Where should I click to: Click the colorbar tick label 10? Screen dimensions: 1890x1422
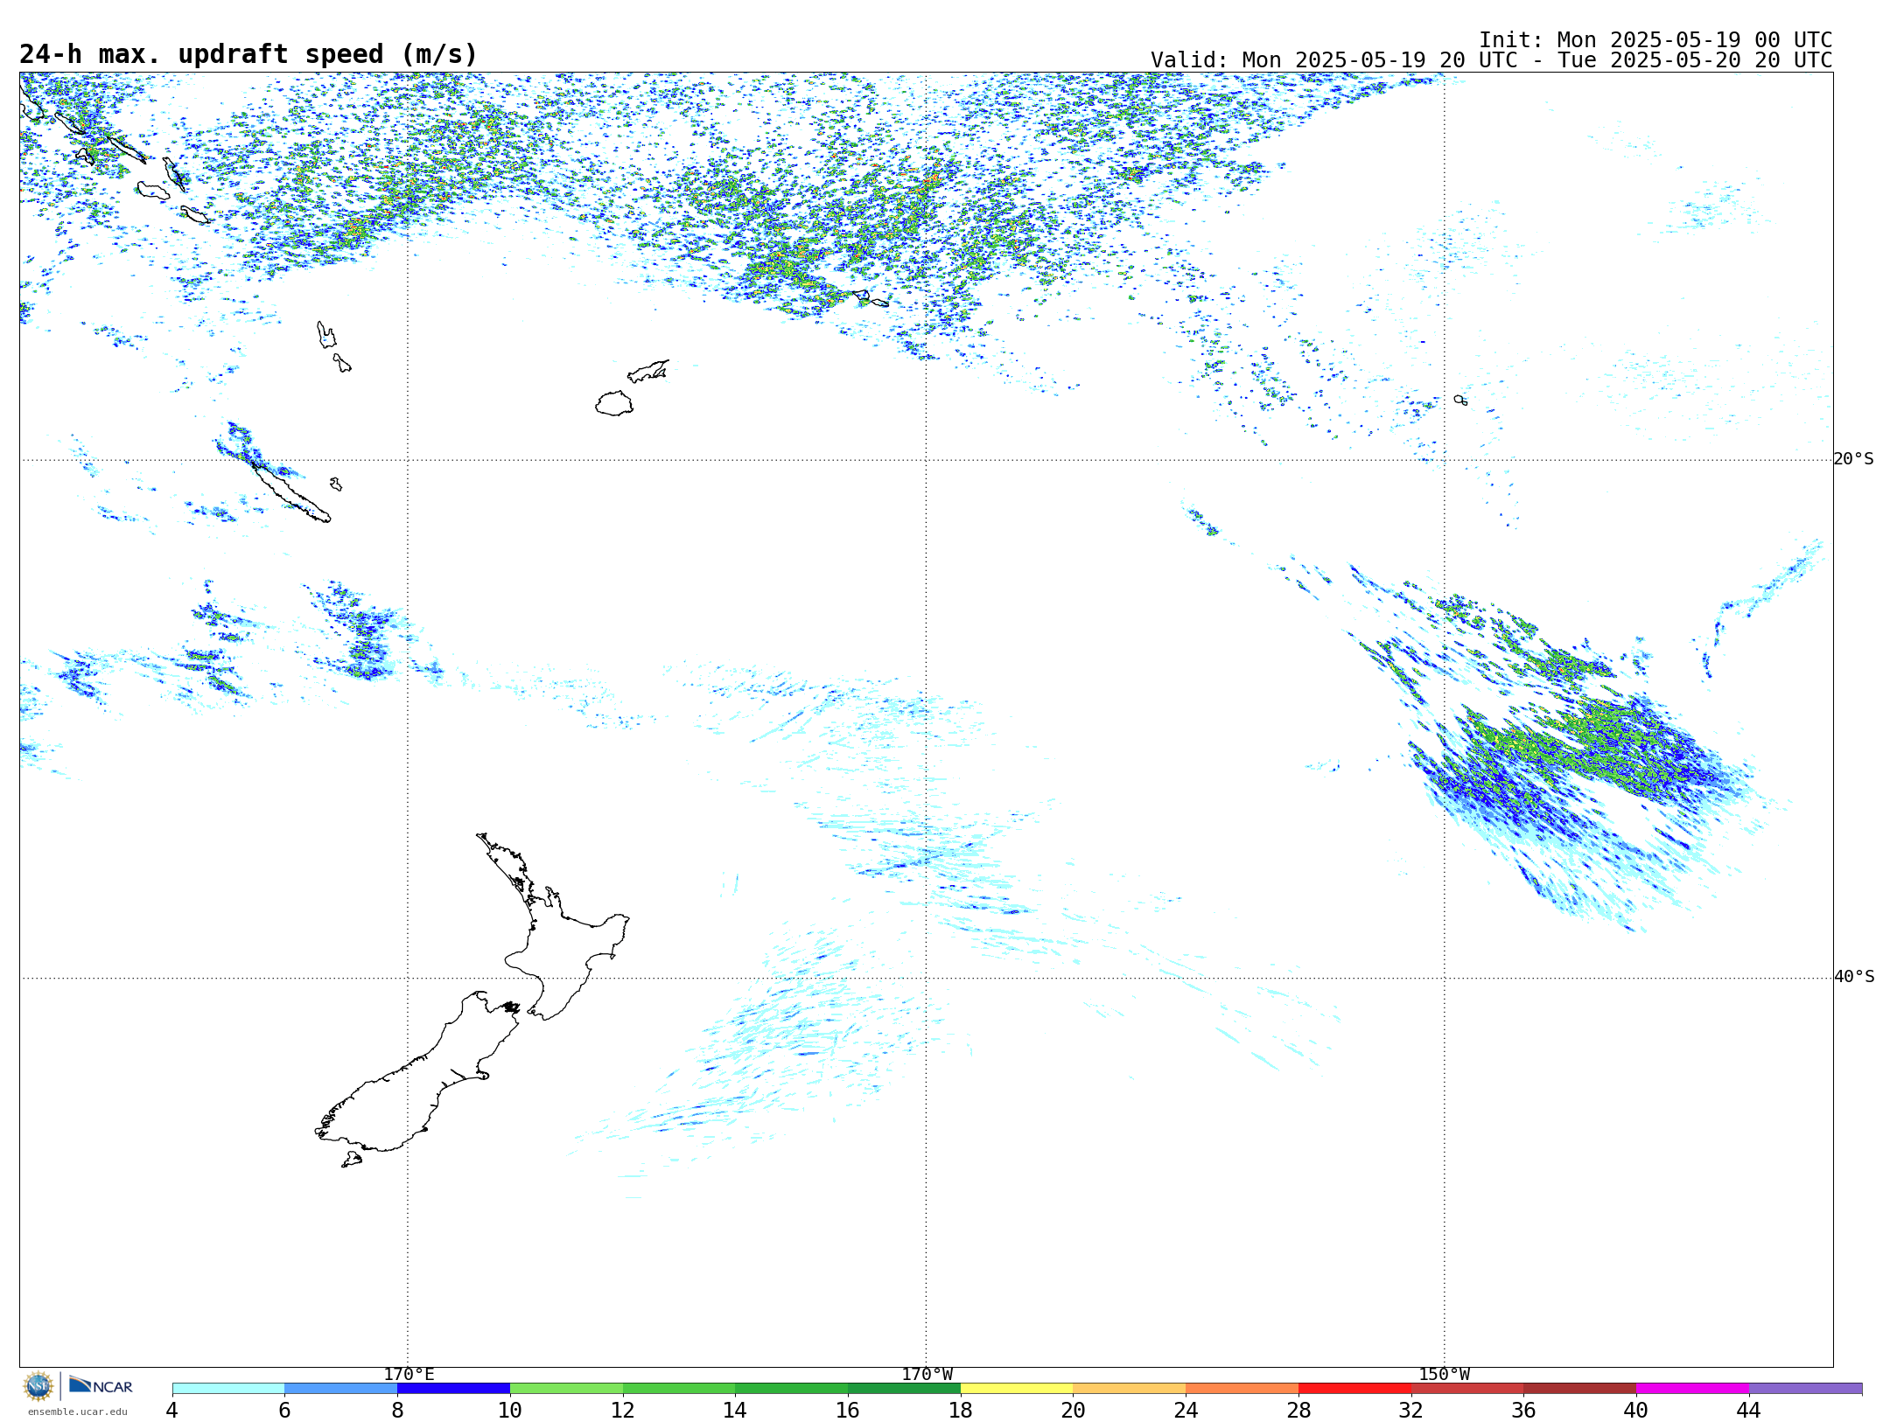click(x=510, y=1410)
